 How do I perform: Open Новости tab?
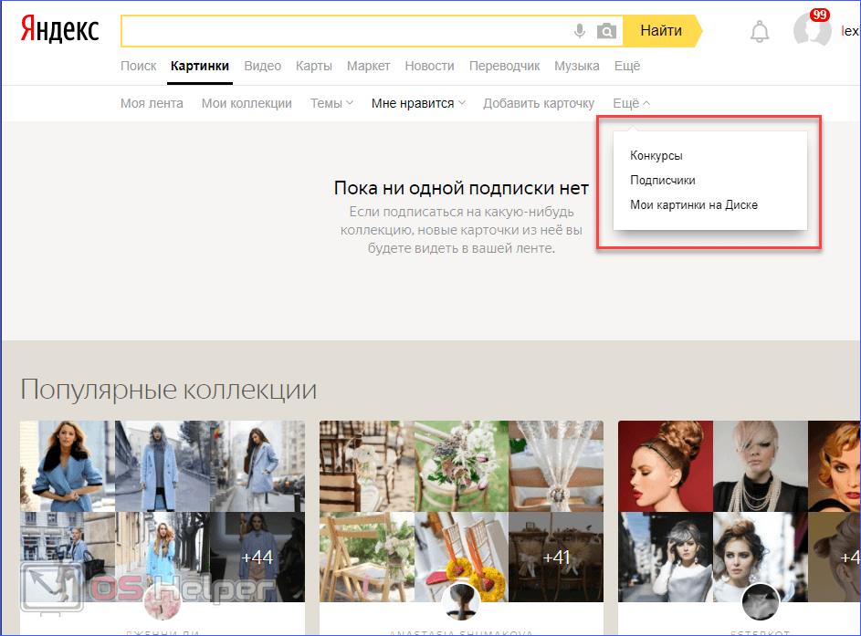click(429, 66)
